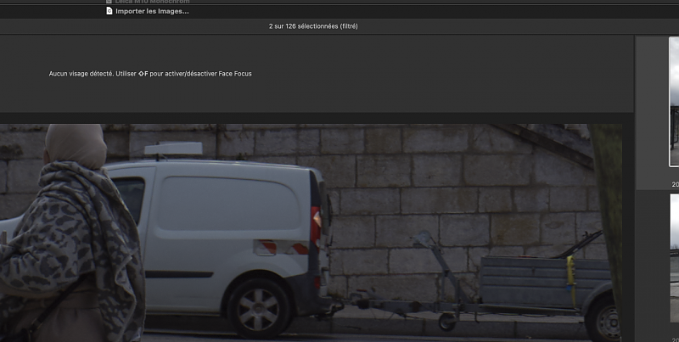Viewport: 679px width, 342px height.
Task: Click the shift-F shortcut symbol in the message
Action: pos(143,74)
